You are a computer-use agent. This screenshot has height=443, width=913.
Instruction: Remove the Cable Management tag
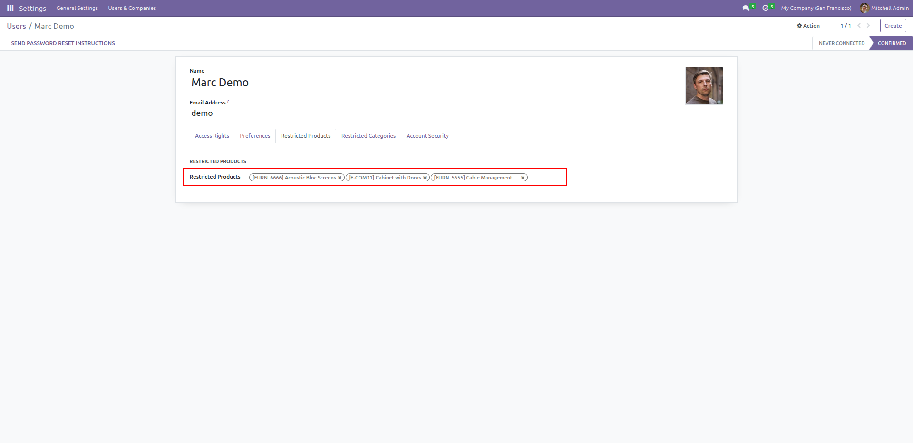[523, 178]
